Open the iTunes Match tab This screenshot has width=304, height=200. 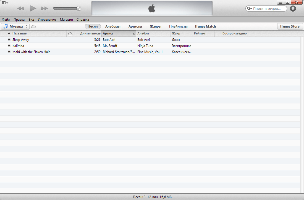pyautogui.click(x=206, y=26)
